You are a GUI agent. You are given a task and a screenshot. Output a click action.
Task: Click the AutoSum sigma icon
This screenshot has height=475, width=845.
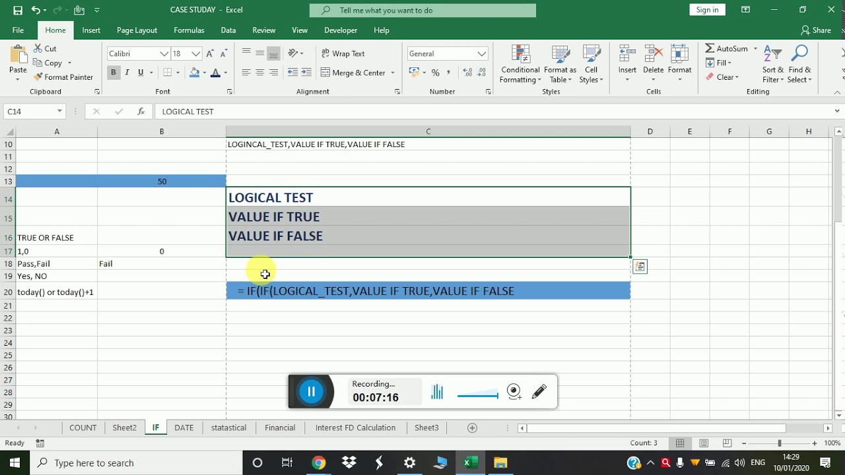(710, 49)
